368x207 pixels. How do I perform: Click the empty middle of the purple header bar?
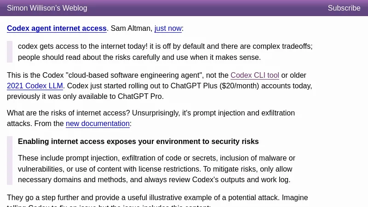pyautogui.click(x=207, y=8)
